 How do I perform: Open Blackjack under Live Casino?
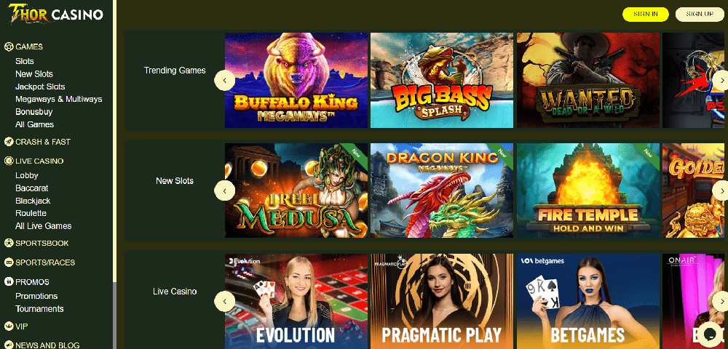(x=33, y=201)
